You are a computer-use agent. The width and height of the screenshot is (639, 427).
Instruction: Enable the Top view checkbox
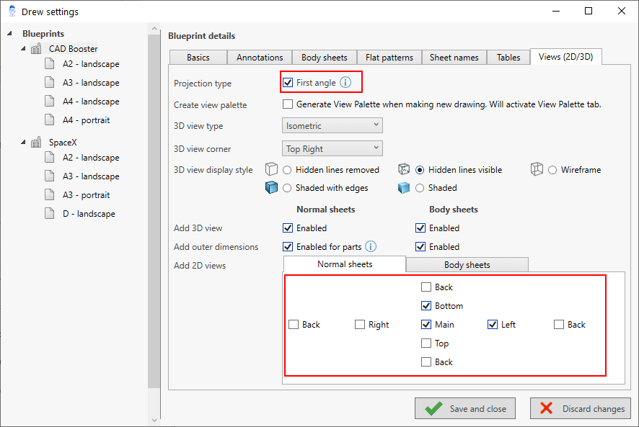[x=426, y=343]
